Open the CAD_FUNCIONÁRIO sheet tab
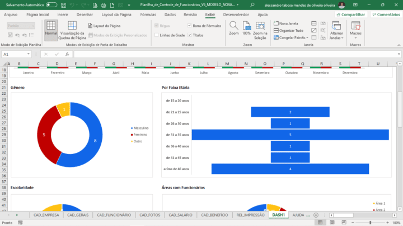Image resolution: width=403 pixels, height=226 pixels. pos(114,215)
